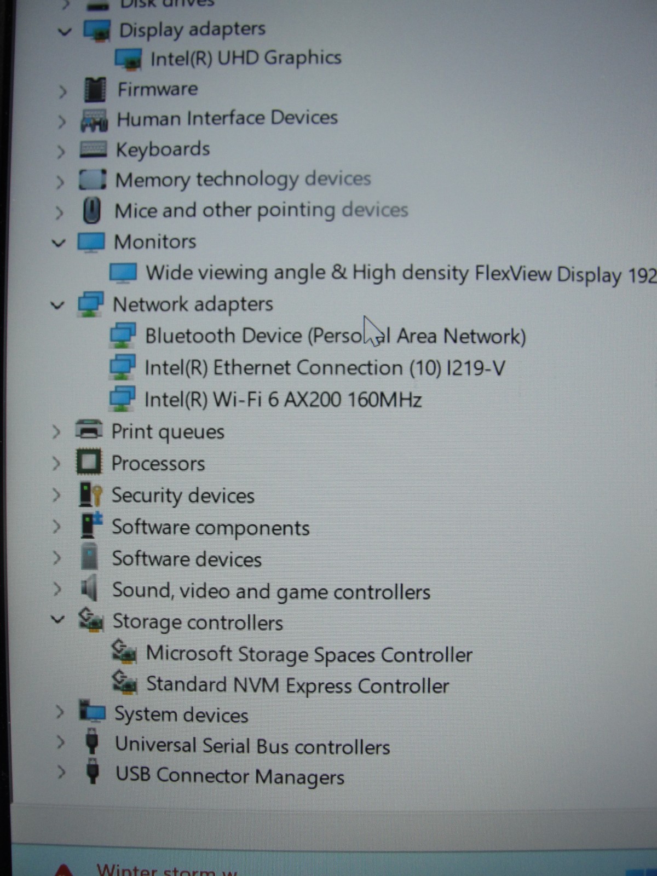This screenshot has width=657, height=876.
Task: Select the 'Keyboards' label
Action: click(x=163, y=149)
